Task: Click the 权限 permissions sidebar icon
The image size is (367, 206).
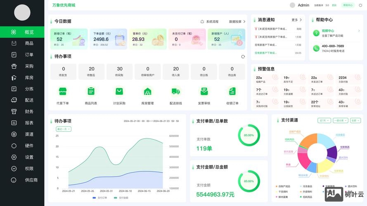Action: click(x=14, y=169)
